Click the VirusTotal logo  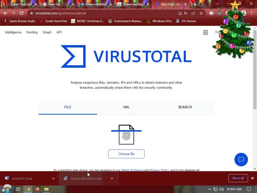click(x=126, y=56)
